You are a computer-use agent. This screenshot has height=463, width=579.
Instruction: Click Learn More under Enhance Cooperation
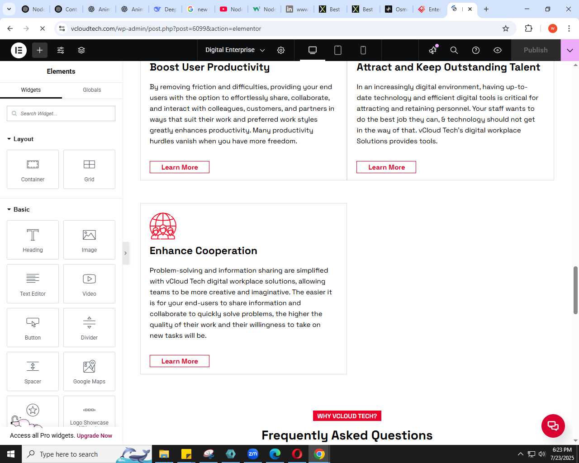pos(180,361)
